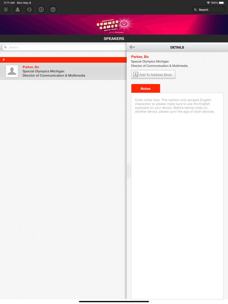Open the hamburger menu icon
The height and width of the screenshot is (304, 228).
click(6, 9)
